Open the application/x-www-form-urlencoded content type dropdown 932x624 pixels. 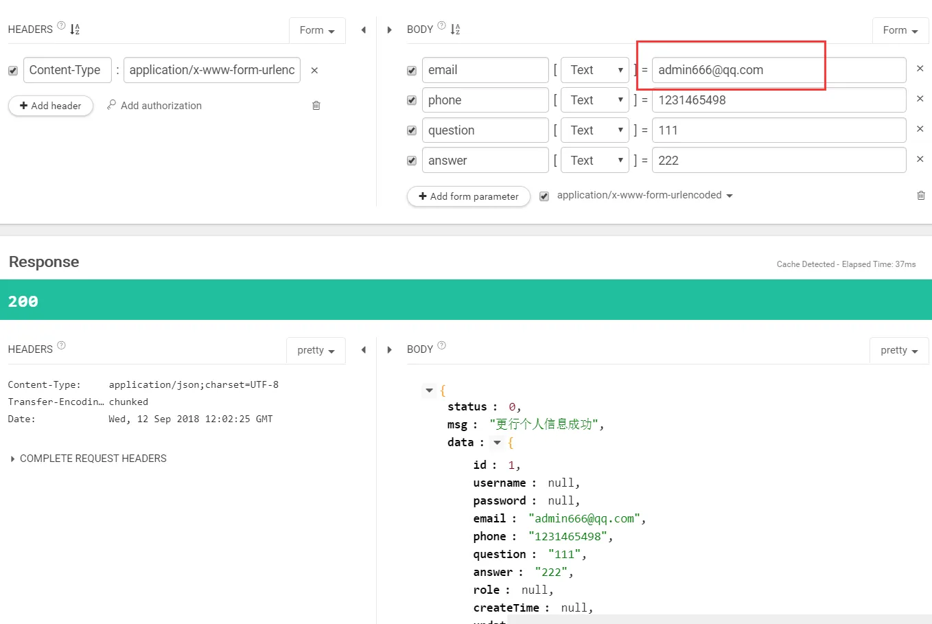point(645,195)
